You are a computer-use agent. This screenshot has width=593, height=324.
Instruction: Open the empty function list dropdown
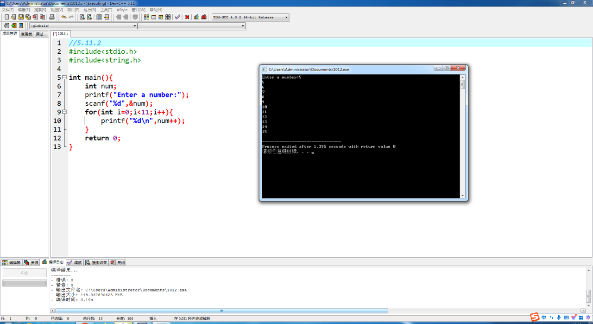(191, 26)
